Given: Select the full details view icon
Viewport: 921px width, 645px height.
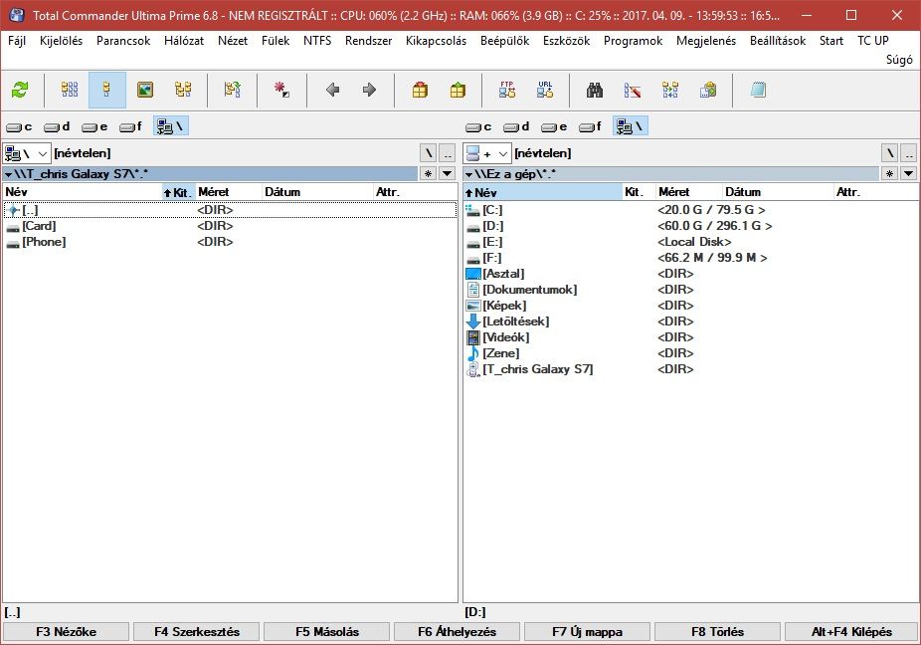Looking at the screenshot, I should (106, 90).
